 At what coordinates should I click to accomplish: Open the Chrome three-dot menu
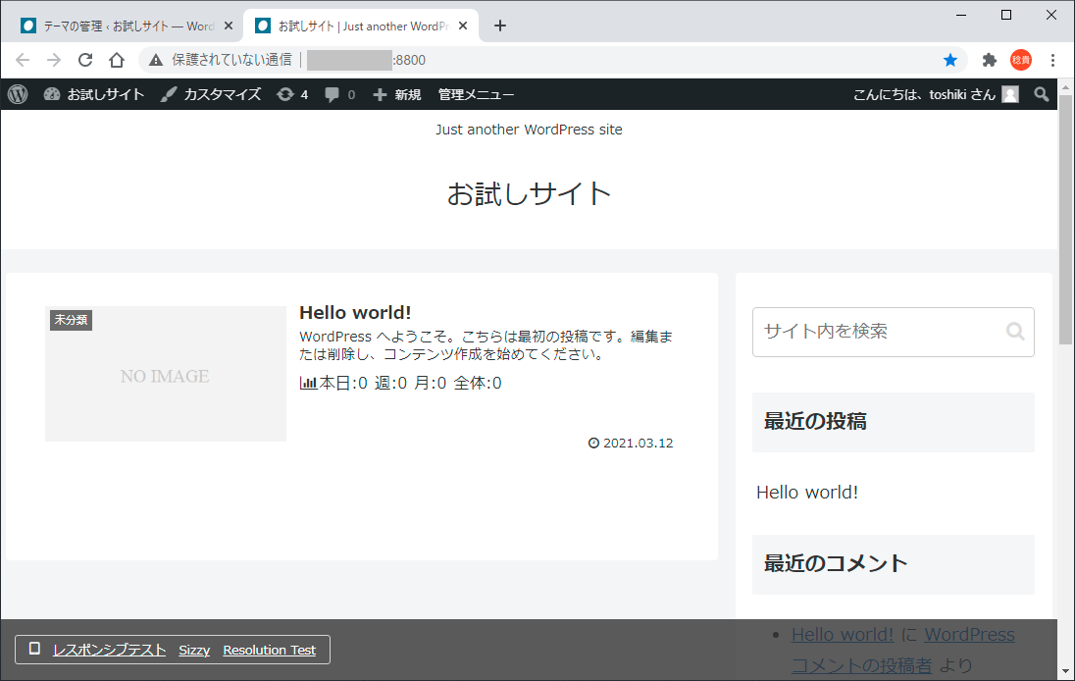click(1052, 60)
